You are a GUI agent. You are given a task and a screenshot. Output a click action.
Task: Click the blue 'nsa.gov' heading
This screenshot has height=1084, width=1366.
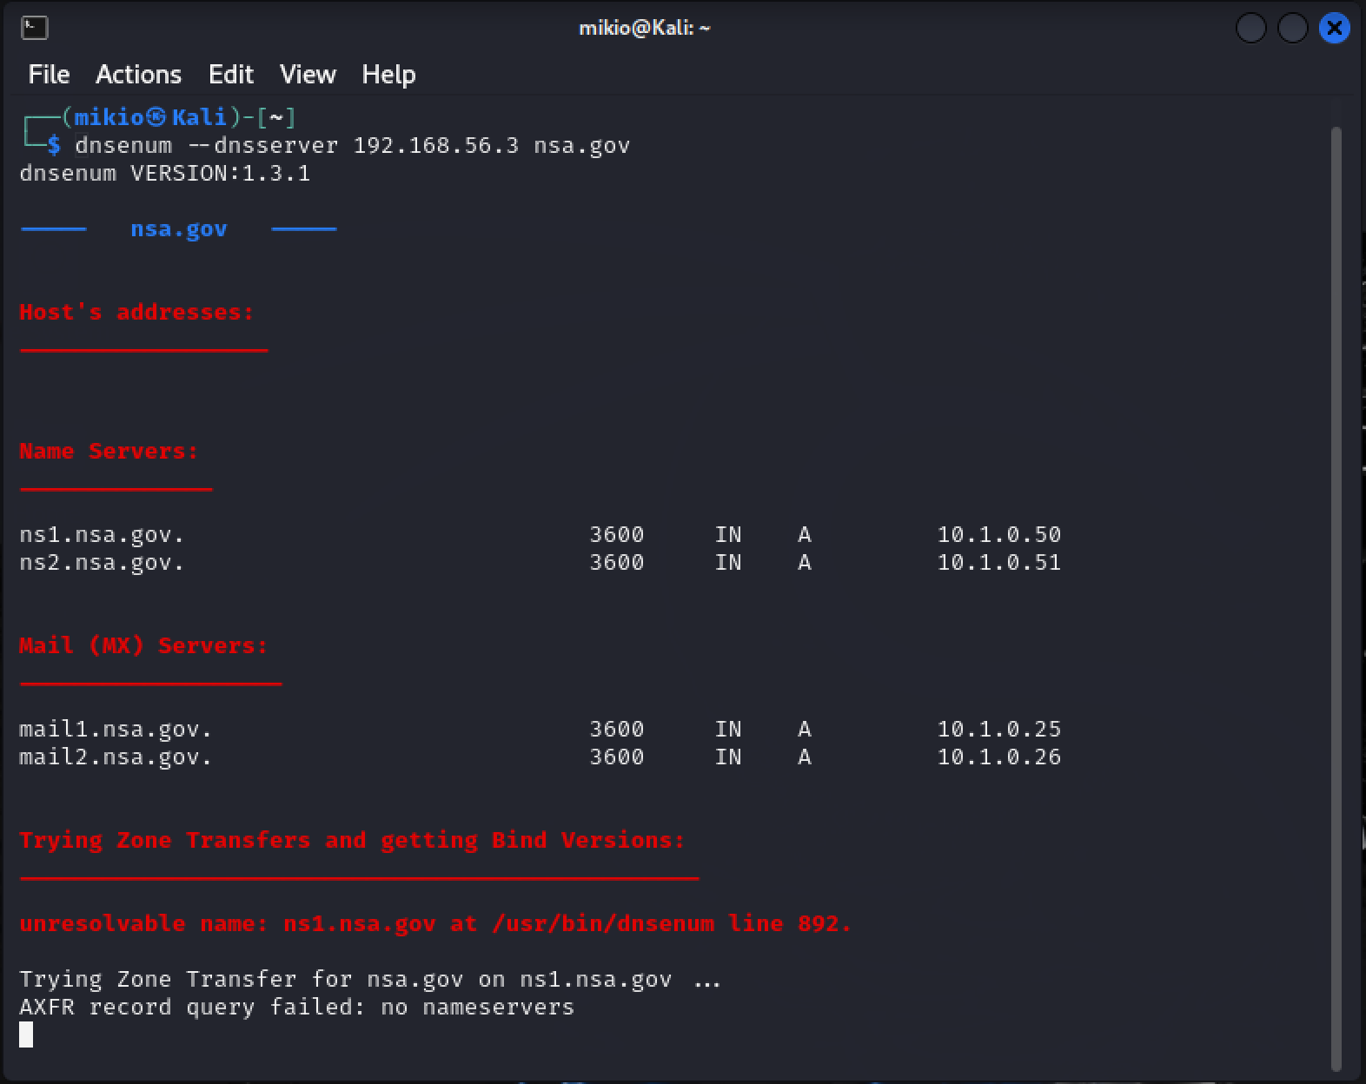click(179, 228)
